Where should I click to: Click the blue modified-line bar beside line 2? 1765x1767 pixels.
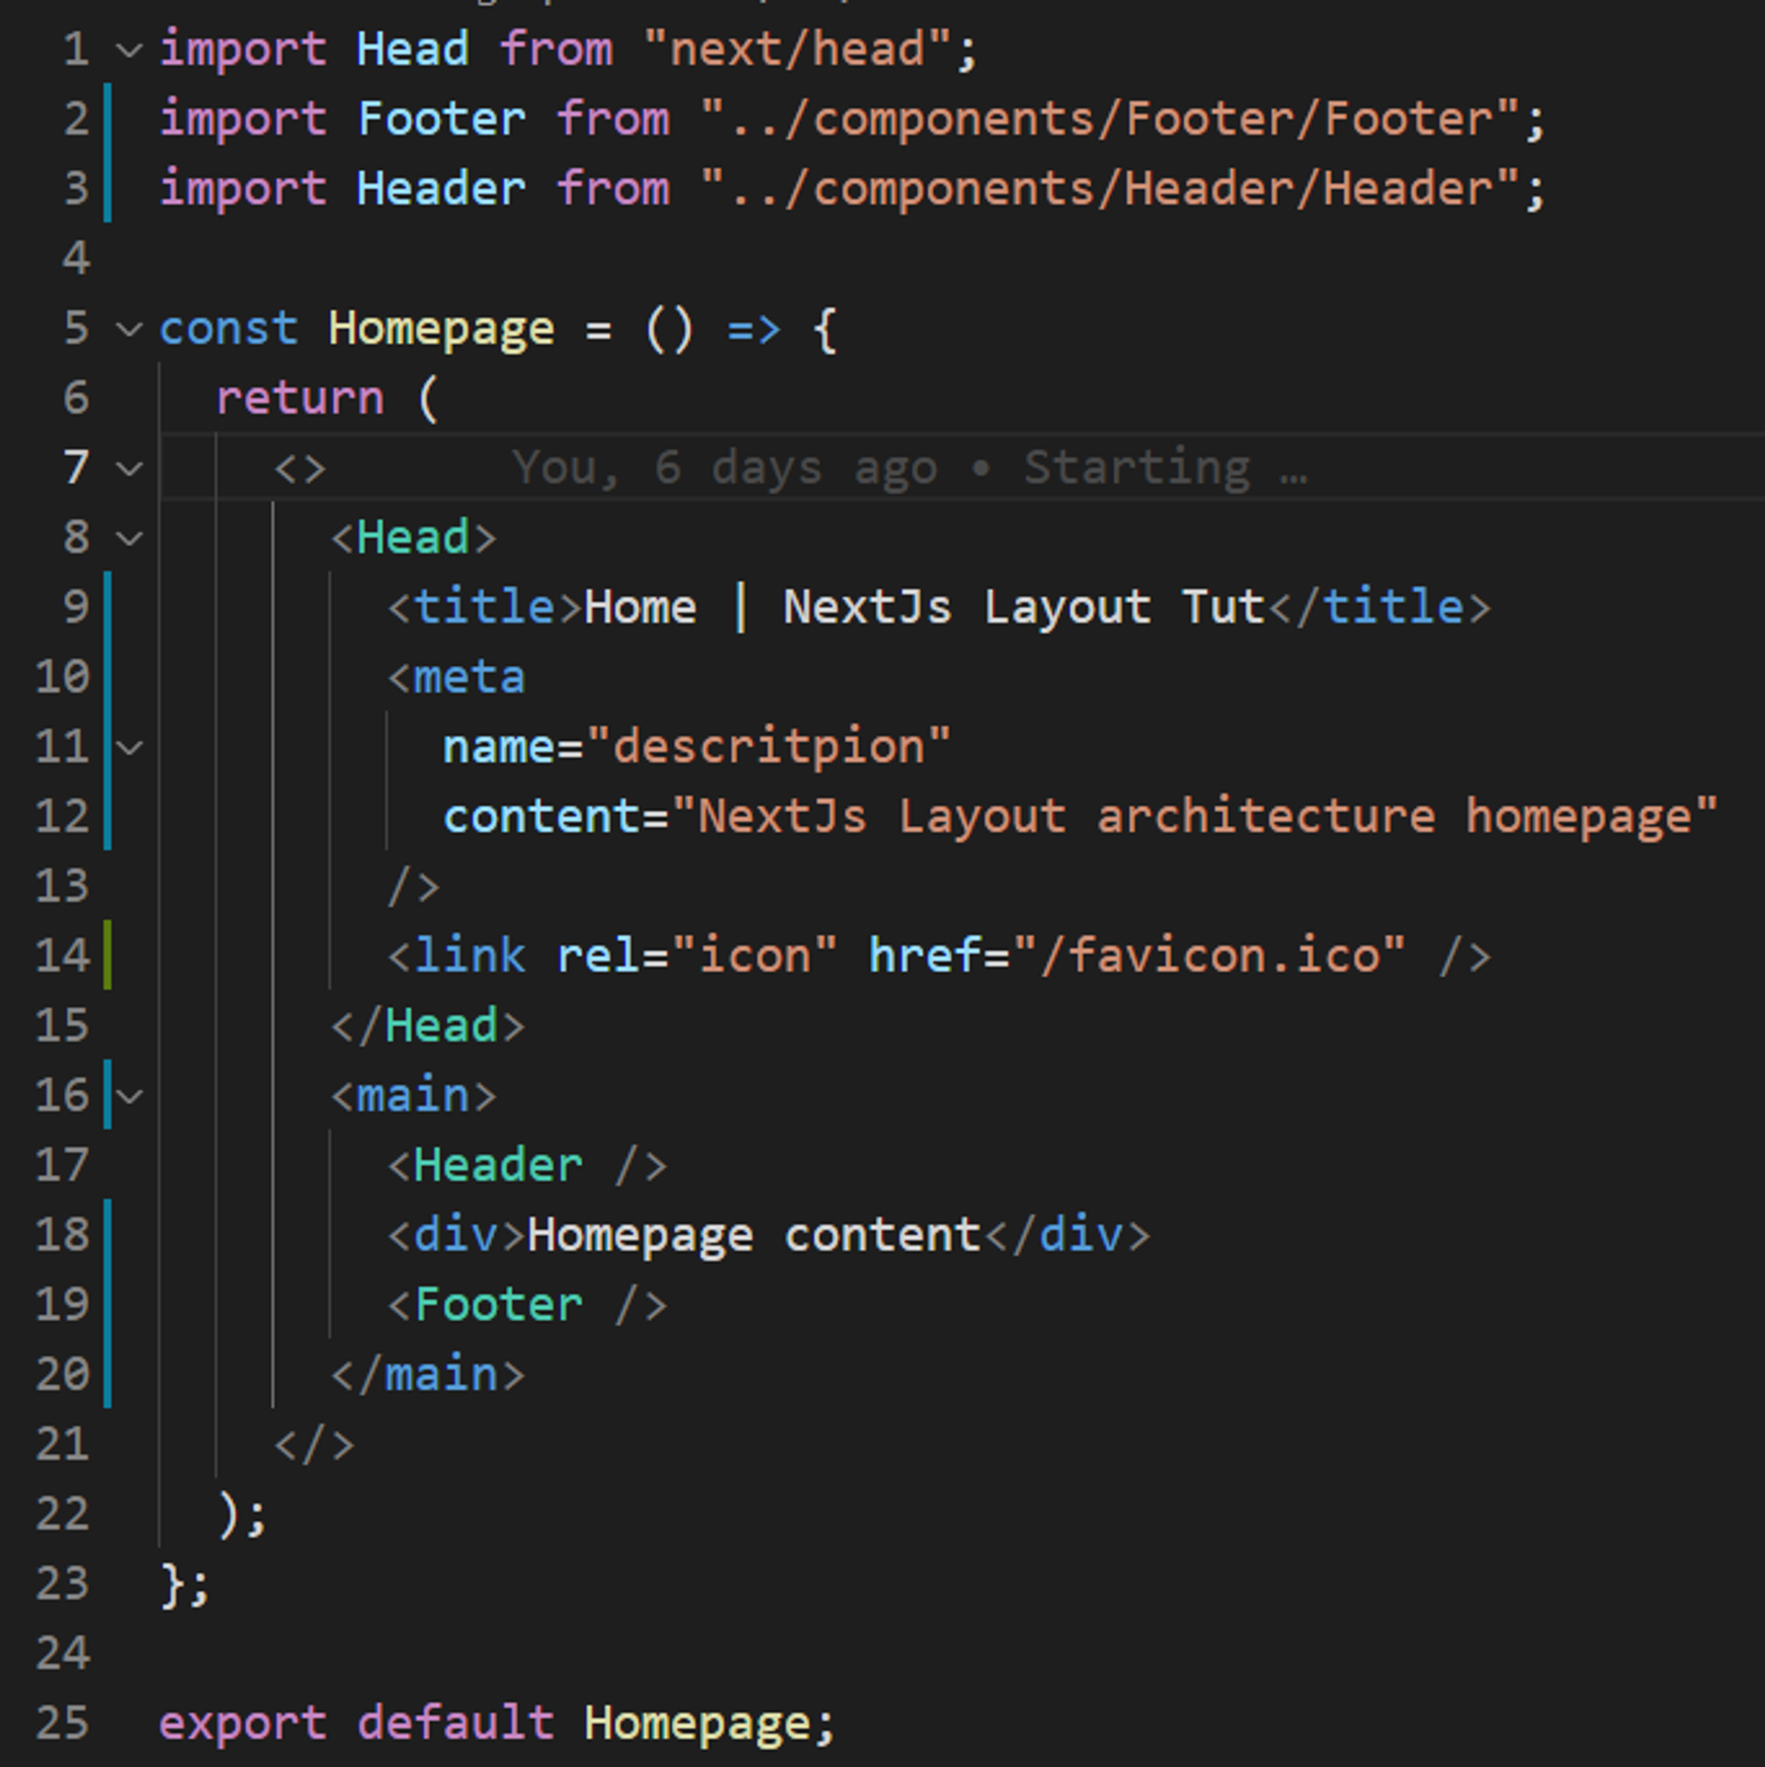tap(108, 119)
